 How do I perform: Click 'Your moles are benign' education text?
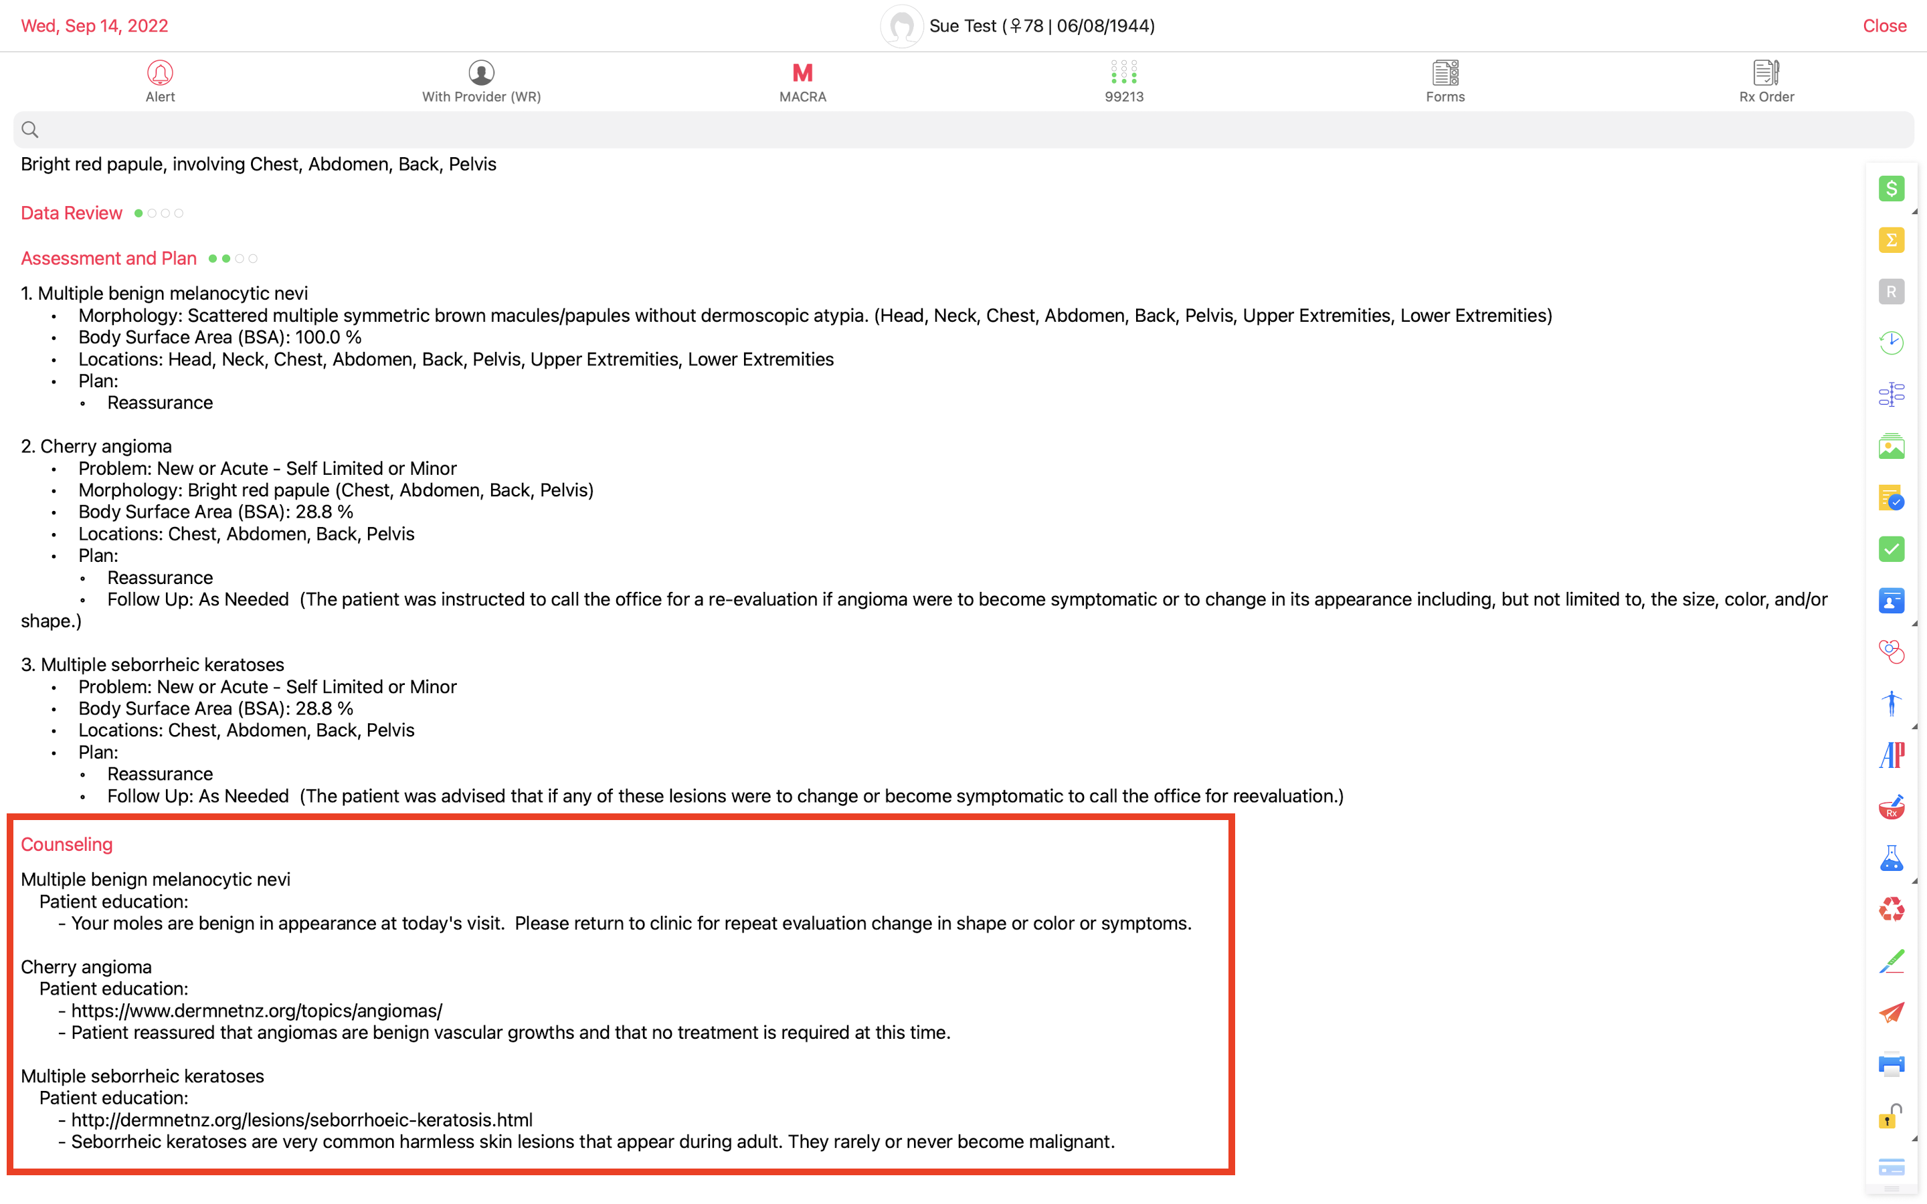pyautogui.click(x=632, y=923)
